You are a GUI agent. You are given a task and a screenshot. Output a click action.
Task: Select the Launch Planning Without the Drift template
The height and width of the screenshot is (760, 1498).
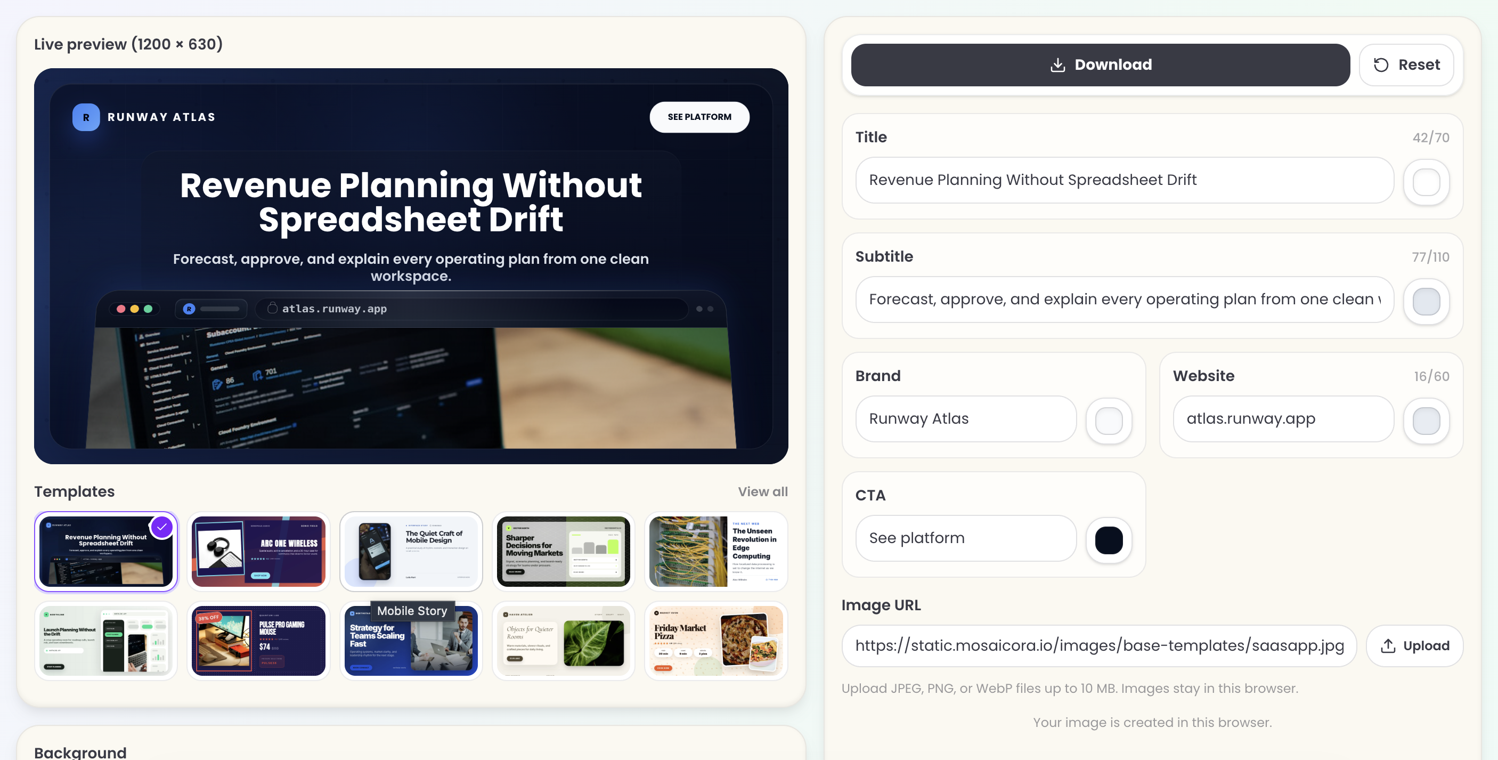click(106, 641)
